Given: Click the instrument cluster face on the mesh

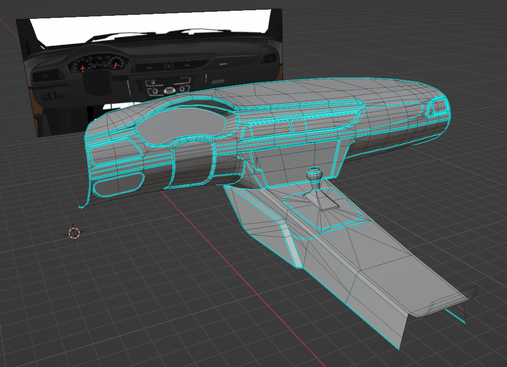Looking at the screenshot, I should pyautogui.click(x=181, y=126).
